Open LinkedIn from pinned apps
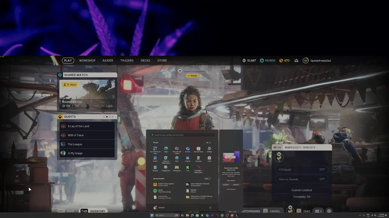The height and width of the screenshot is (218, 389). click(188, 159)
